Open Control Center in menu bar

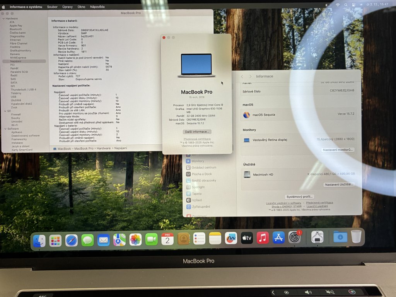[x=353, y=5]
